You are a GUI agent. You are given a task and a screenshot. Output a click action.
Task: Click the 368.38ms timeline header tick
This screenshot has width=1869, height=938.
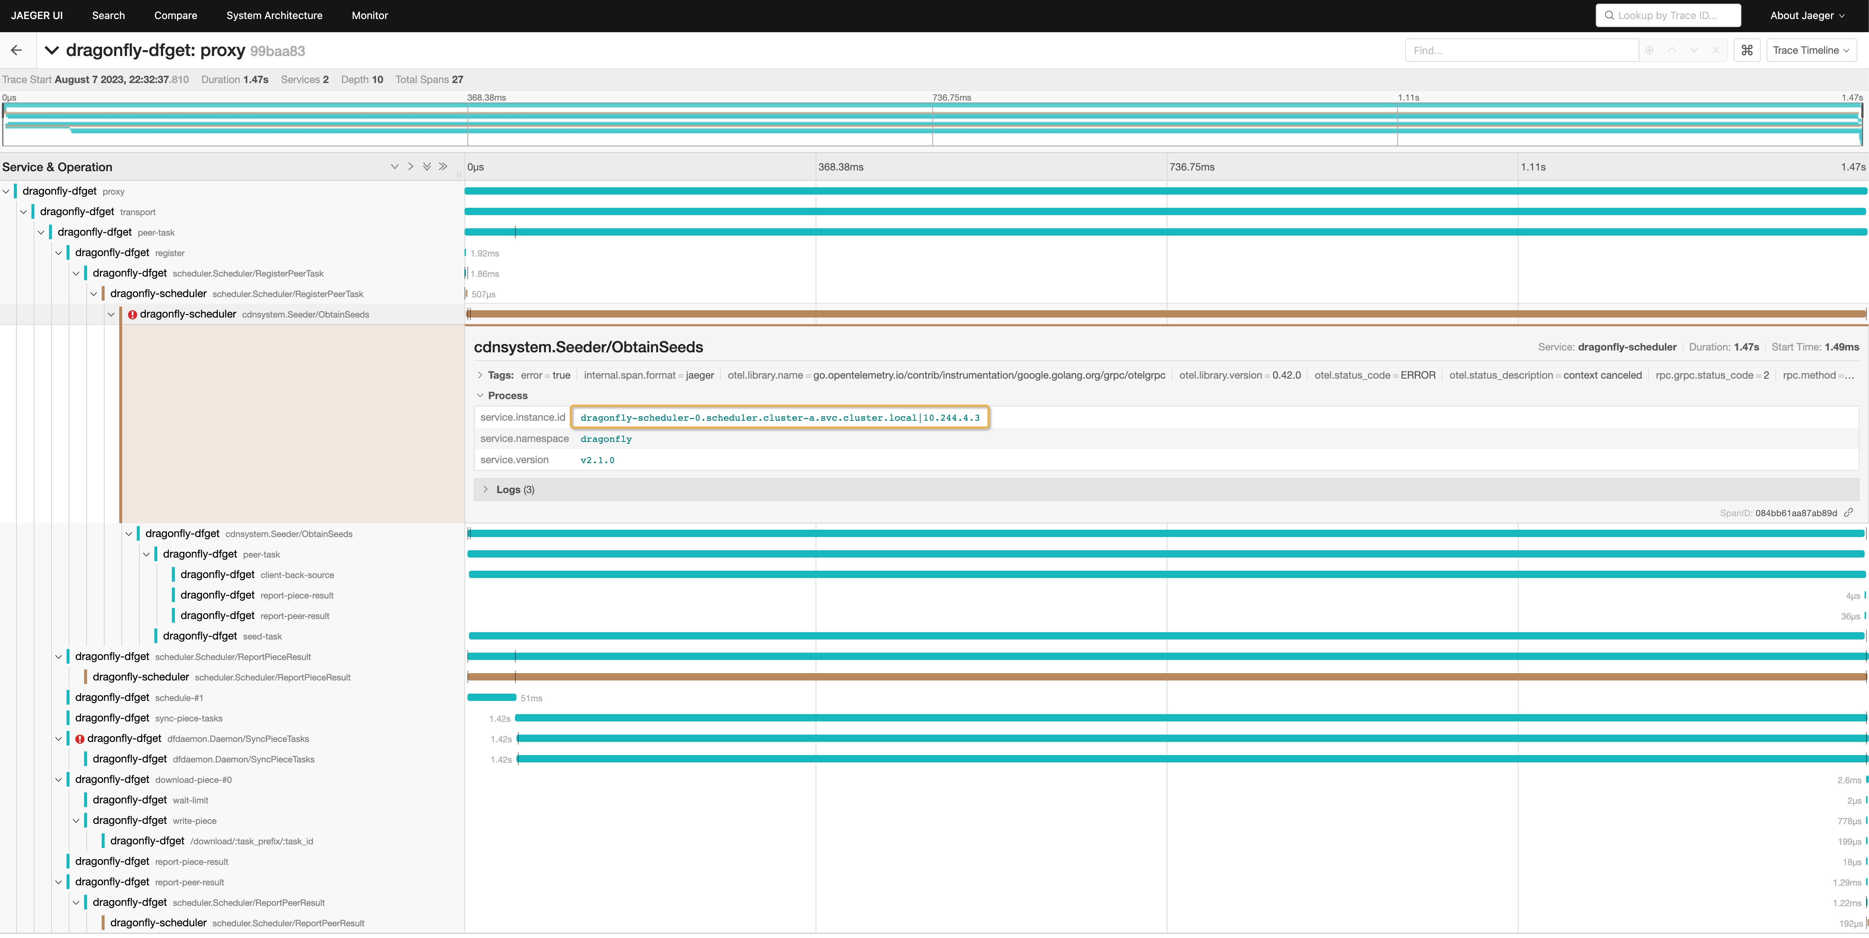click(x=840, y=167)
